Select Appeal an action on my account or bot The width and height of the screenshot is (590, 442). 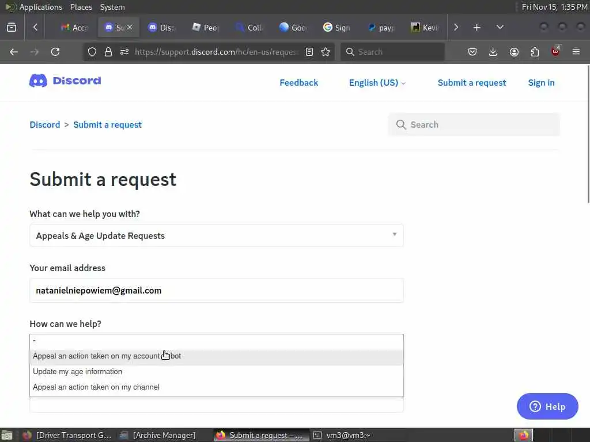(217, 356)
